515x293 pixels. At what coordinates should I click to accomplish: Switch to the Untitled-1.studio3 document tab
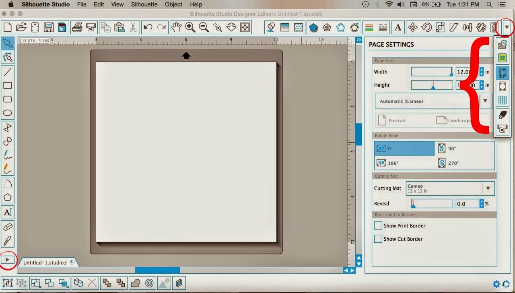[x=48, y=262]
